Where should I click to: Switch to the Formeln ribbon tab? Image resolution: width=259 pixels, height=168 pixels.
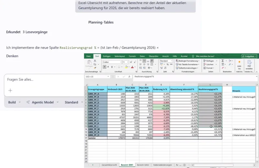pyautogui.click(x=132, y=56)
